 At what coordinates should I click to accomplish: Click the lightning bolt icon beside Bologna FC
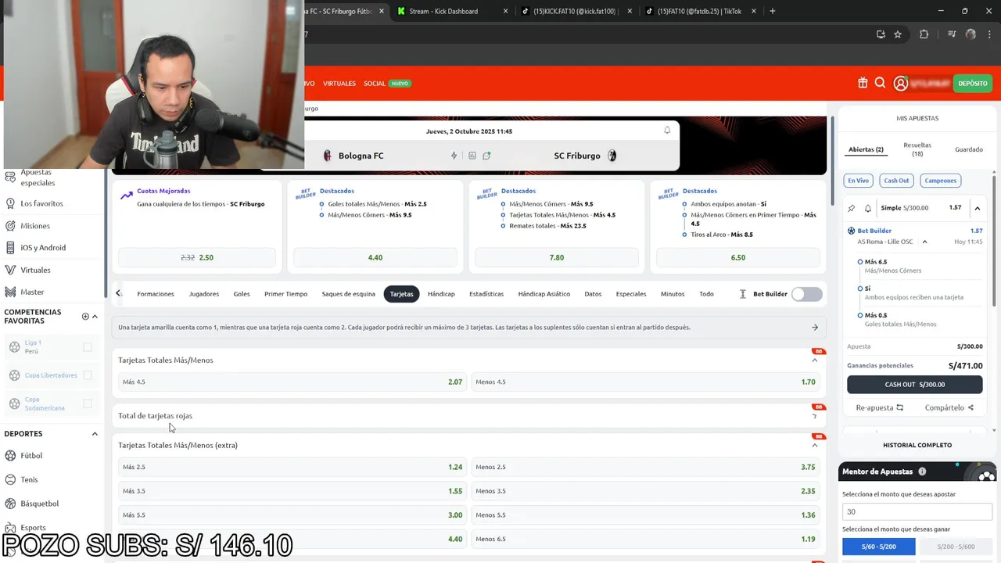point(454,156)
